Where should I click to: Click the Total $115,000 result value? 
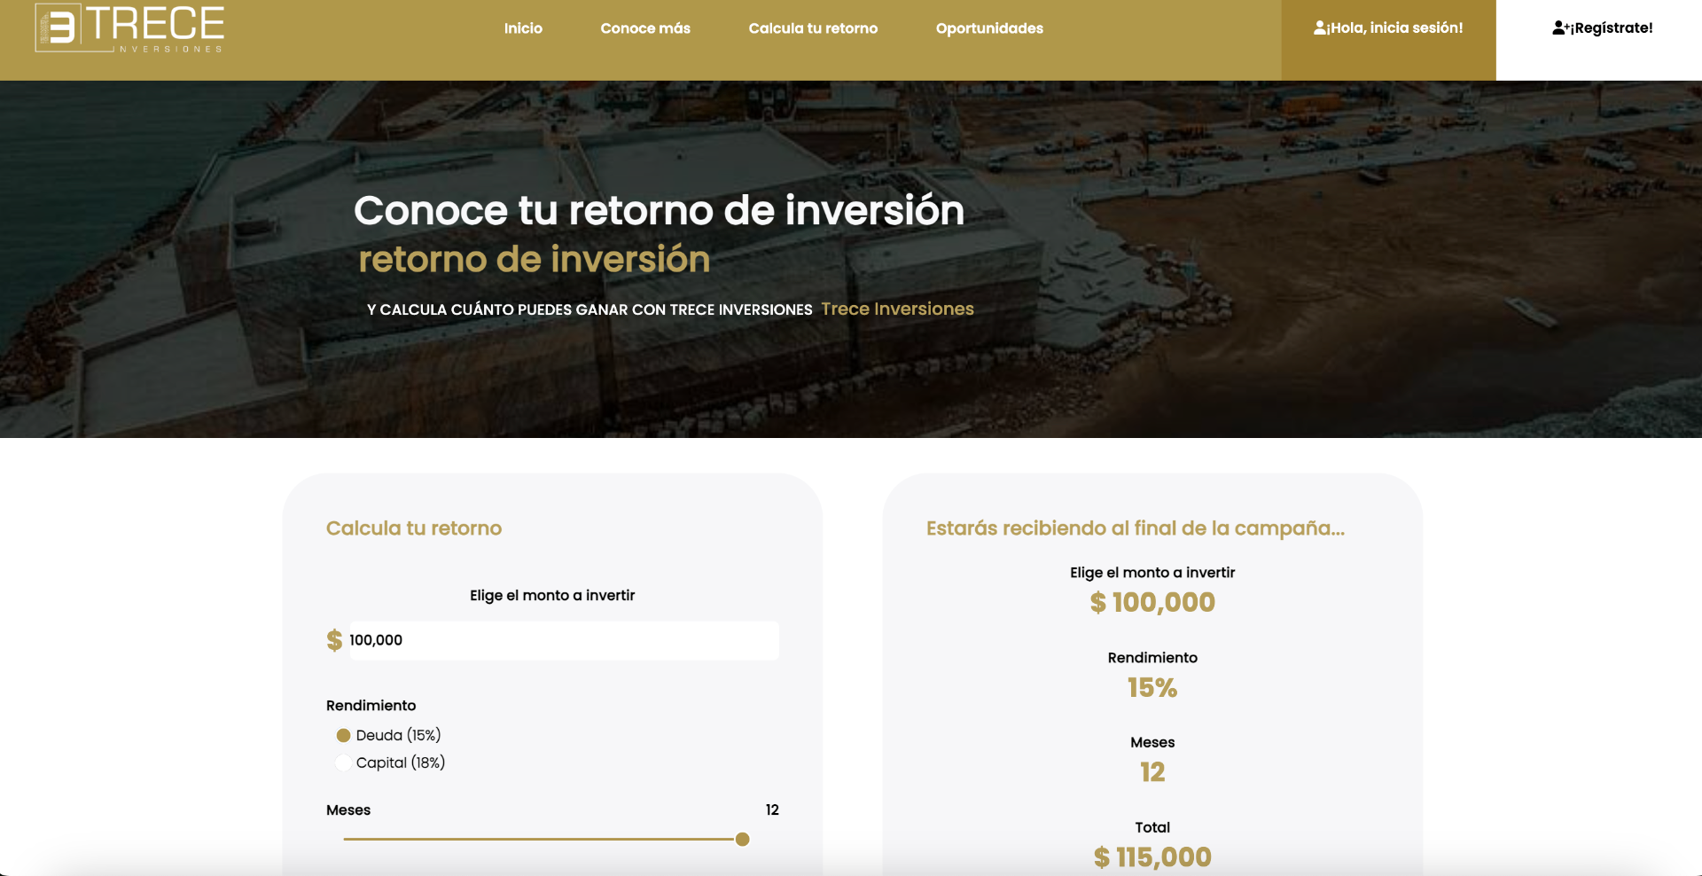[1152, 857]
